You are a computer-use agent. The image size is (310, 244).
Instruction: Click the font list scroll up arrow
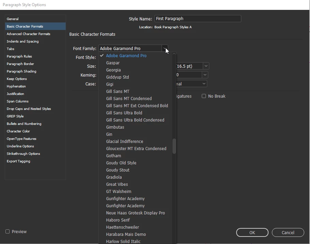click(174, 54)
